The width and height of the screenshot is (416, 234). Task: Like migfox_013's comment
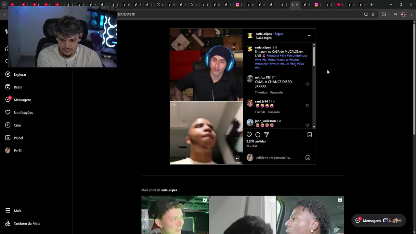(x=307, y=84)
